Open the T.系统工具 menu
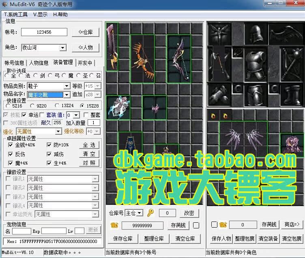305x258 pixels. [16, 15]
